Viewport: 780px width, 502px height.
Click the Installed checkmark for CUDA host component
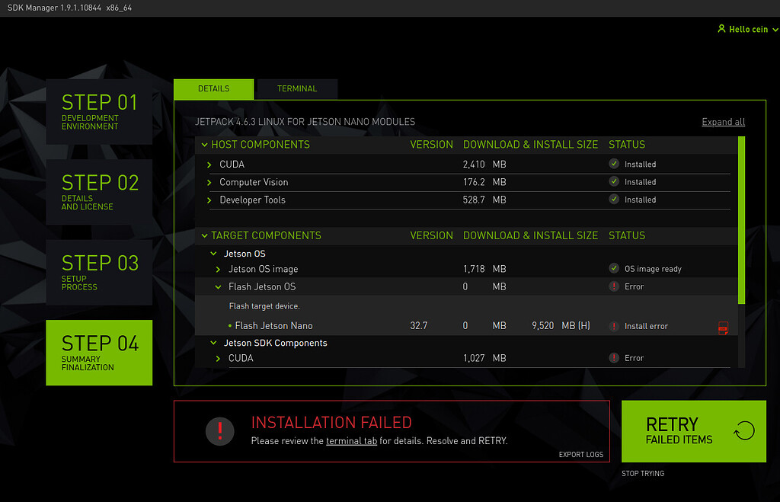[x=613, y=163]
